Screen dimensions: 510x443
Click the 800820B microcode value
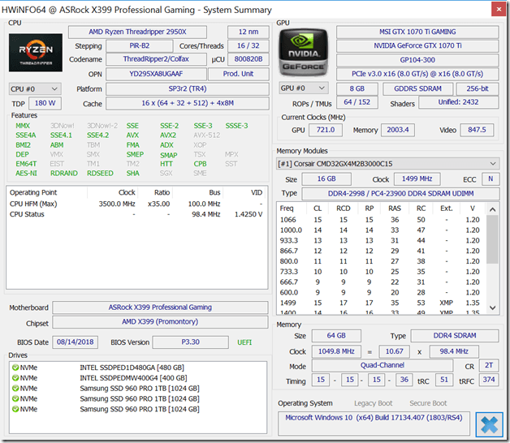click(249, 59)
